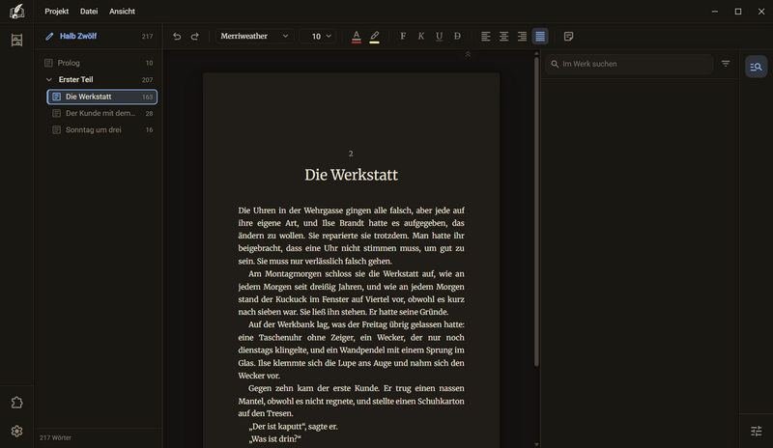Open the Datei menu

[x=89, y=12]
